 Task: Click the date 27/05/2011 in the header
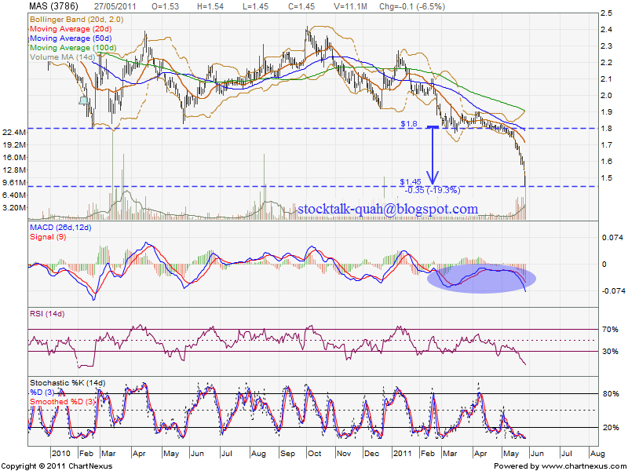pyautogui.click(x=115, y=6)
